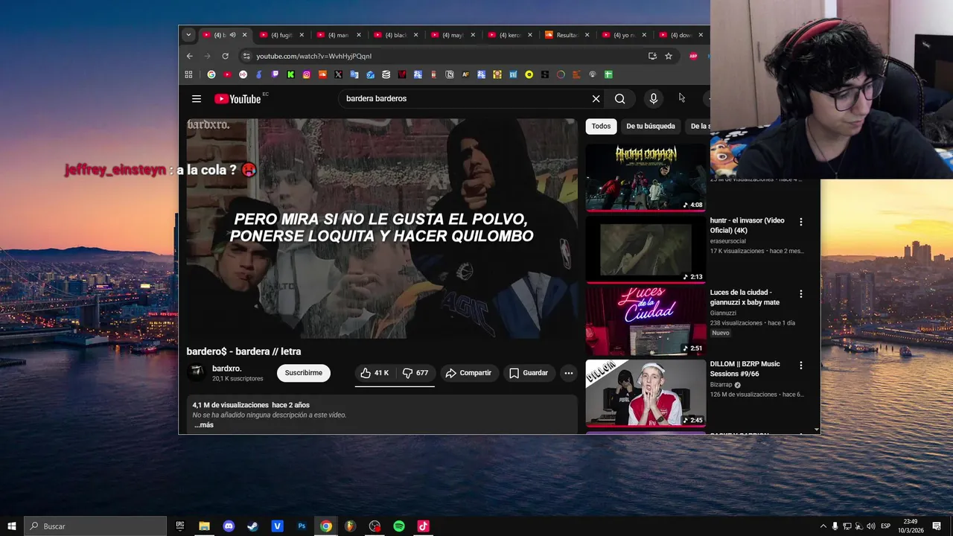Open the Bizarrap channel link
The width and height of the screenshot is (953, 536).
point(721,385)
